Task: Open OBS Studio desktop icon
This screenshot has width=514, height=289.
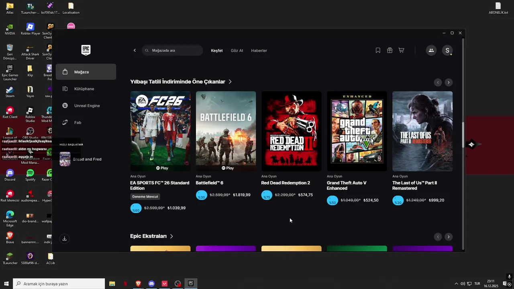Action: 30,133
